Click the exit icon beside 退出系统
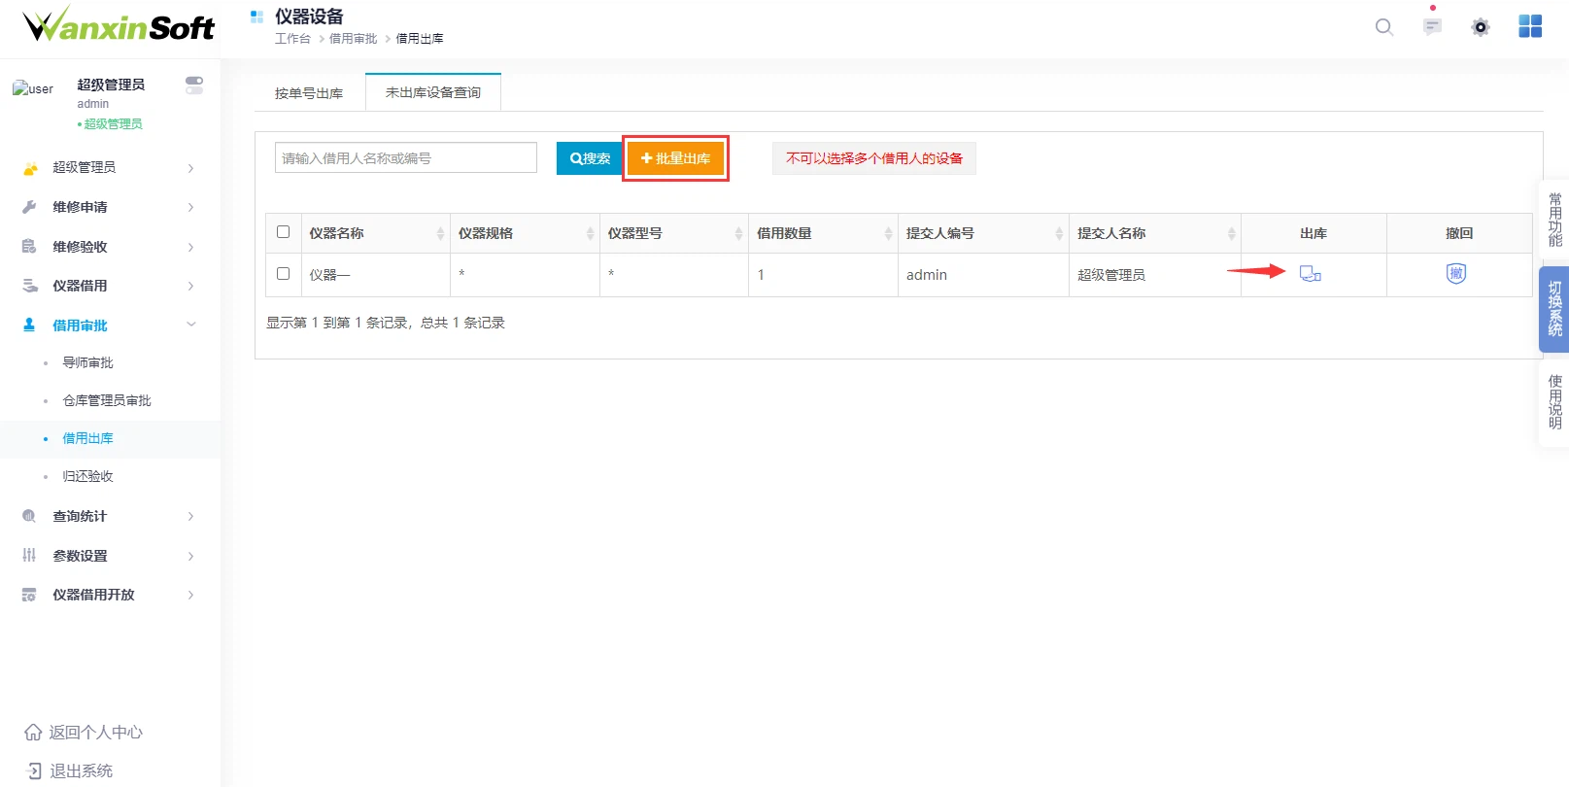This screenshot has height=787, width=1569. point(33,770)
